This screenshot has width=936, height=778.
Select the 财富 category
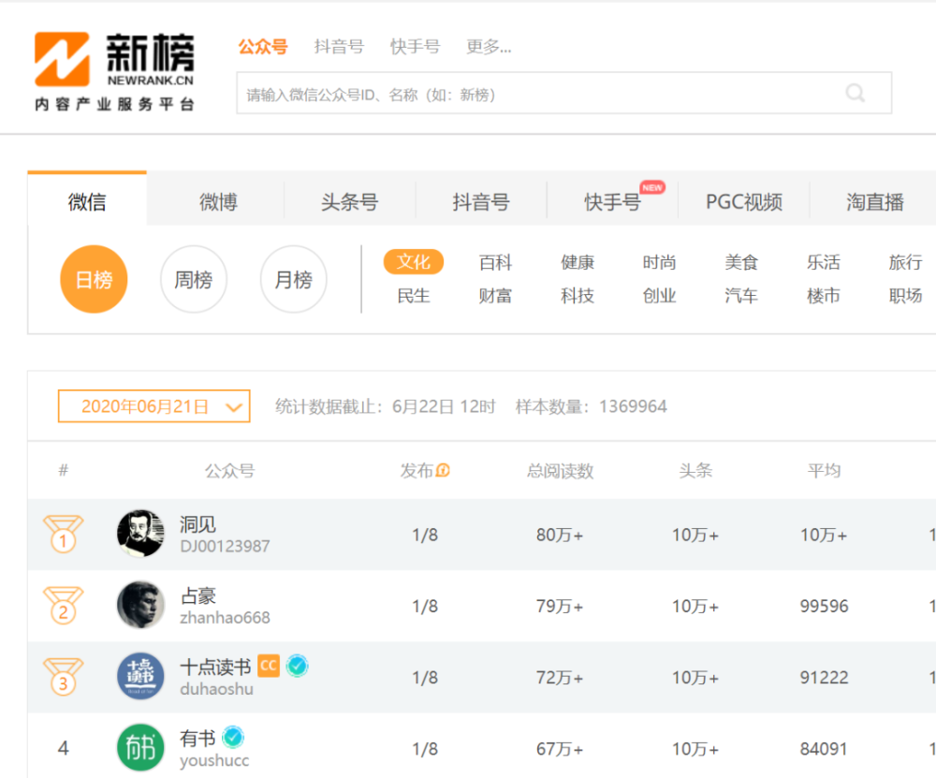point(495,296)
